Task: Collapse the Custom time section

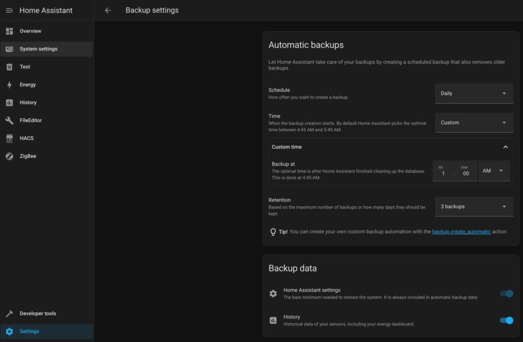Action: coord(505,147)
